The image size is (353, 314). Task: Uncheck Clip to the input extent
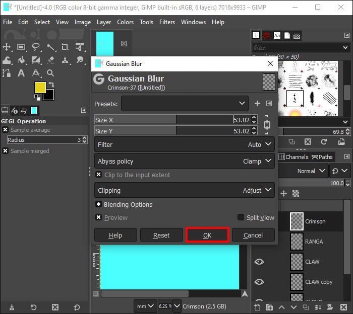(x=98, y=175)
